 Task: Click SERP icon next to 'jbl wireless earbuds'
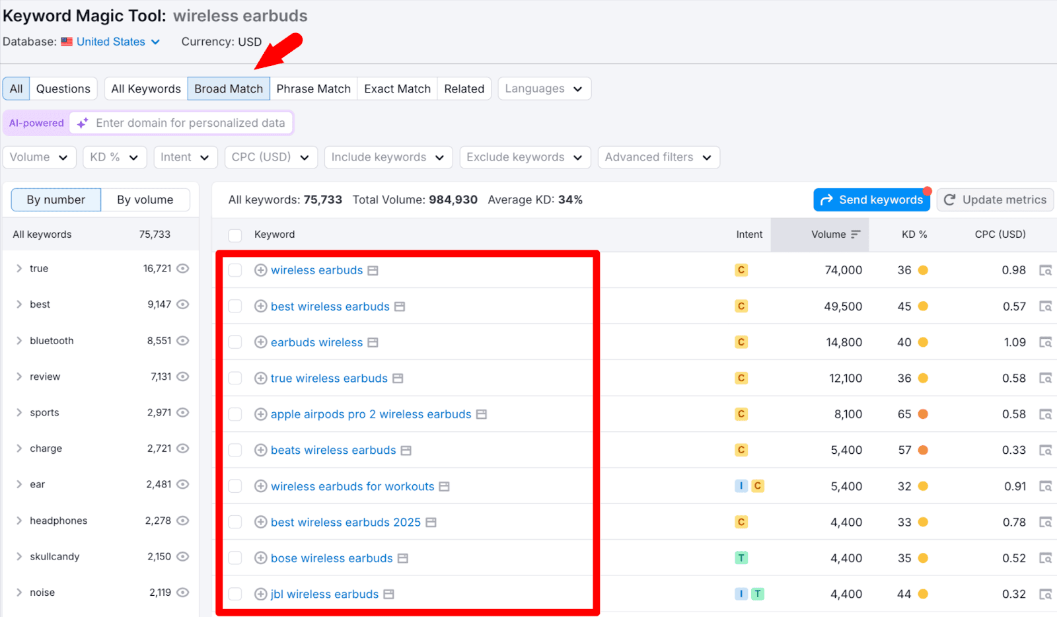click(x=389, y=595)
